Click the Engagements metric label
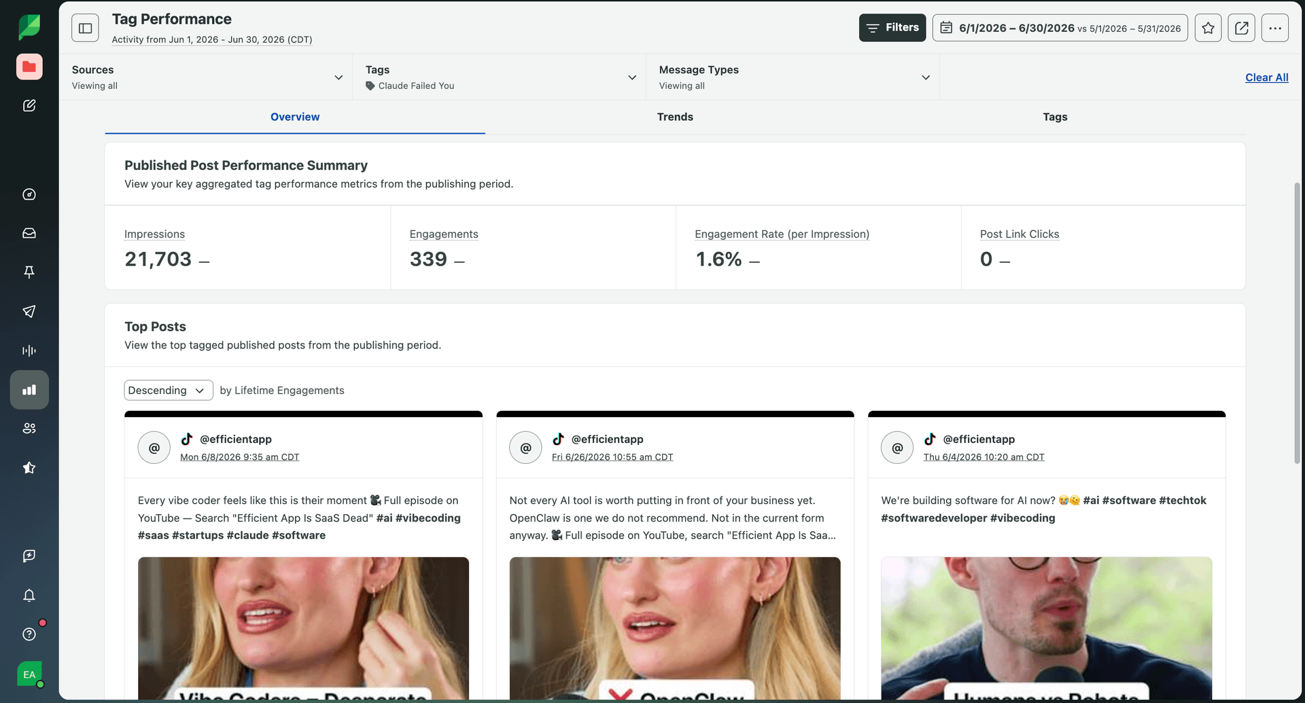Screen dimensions: 1305x703 444,234
